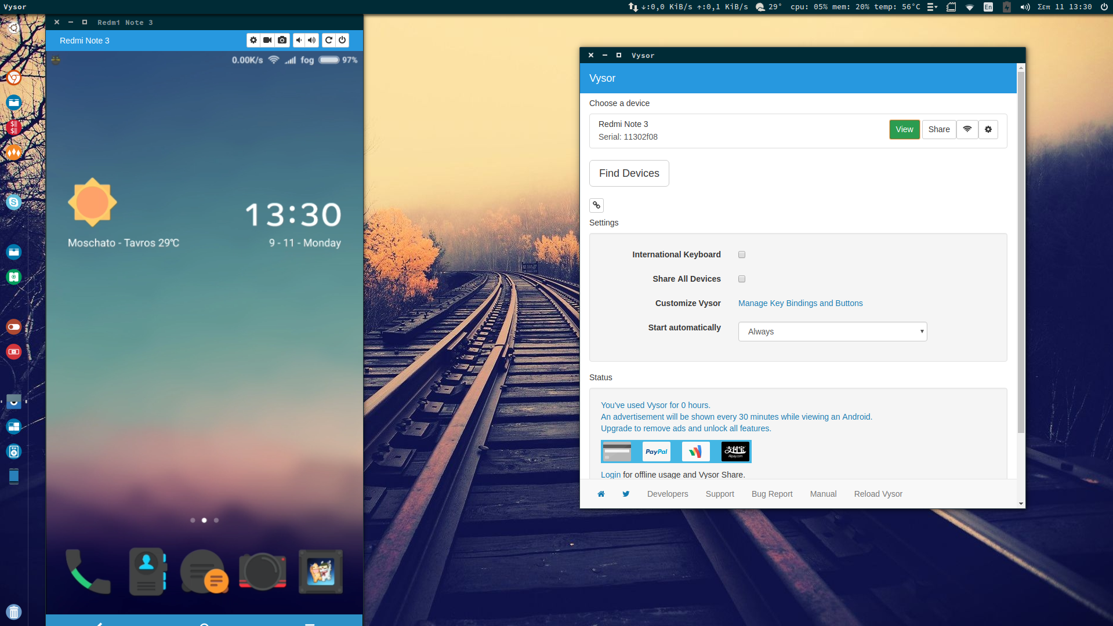Open the Manual footer item

click(822, 494)
